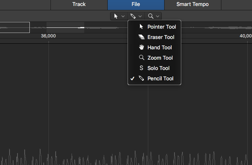Click the pointer arrow icon in the toolbar
This screenshot has height=165, width=252.
coord(116,16)
